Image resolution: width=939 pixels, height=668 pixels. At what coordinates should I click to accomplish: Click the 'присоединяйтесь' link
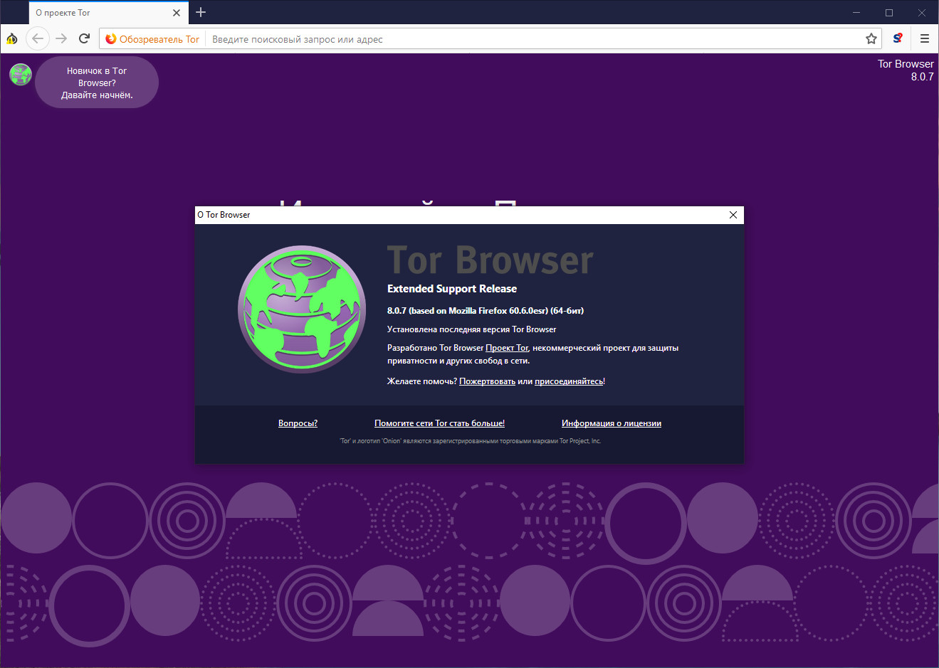click(x=569, y=381)
